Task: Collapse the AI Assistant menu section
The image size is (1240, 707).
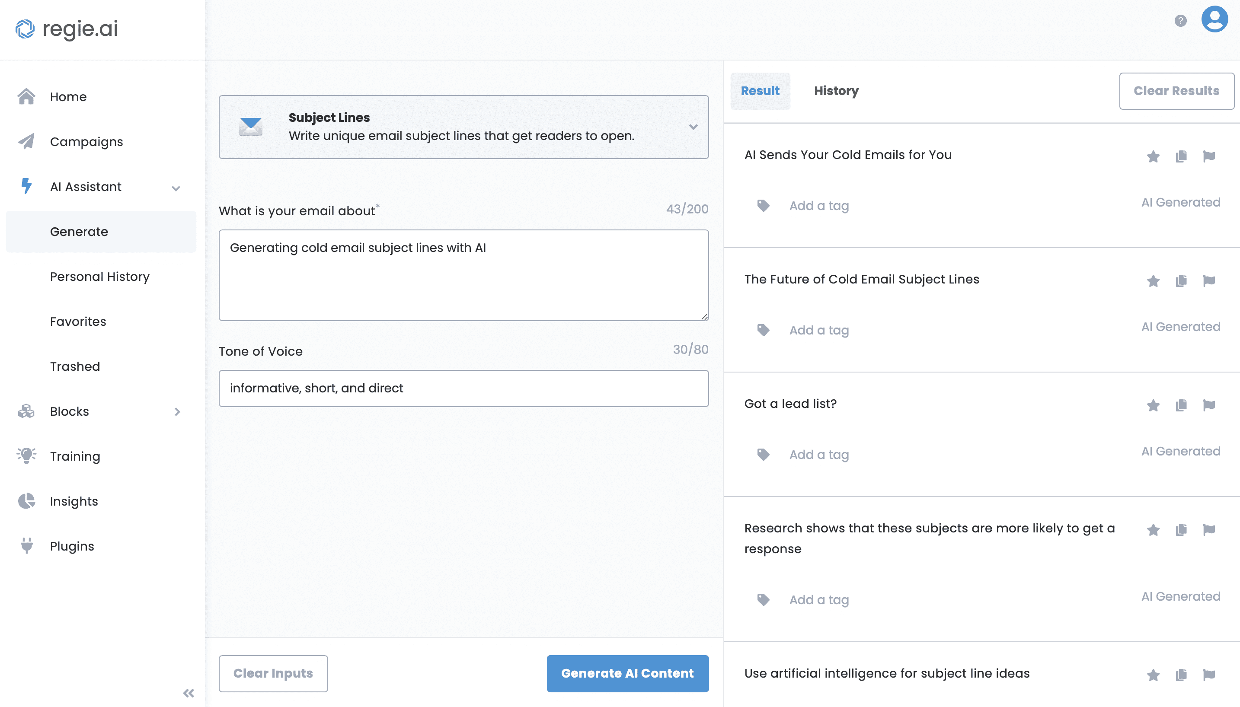Action: click(x=176, y=188)
